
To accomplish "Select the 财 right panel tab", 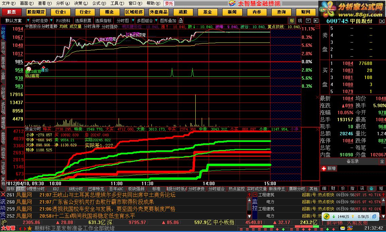I will click(x=333, y=188).
